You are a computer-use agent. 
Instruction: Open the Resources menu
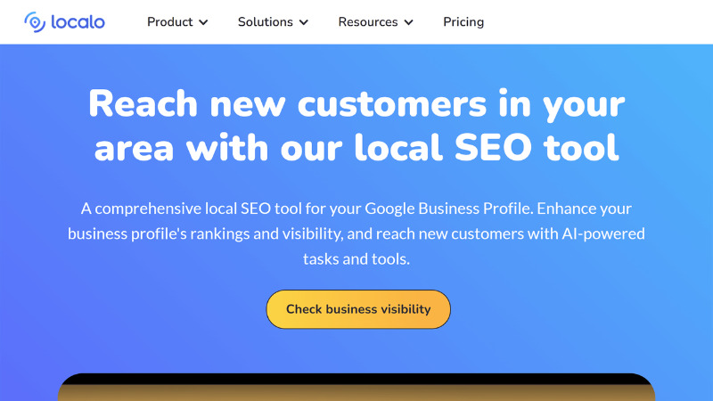366,21
